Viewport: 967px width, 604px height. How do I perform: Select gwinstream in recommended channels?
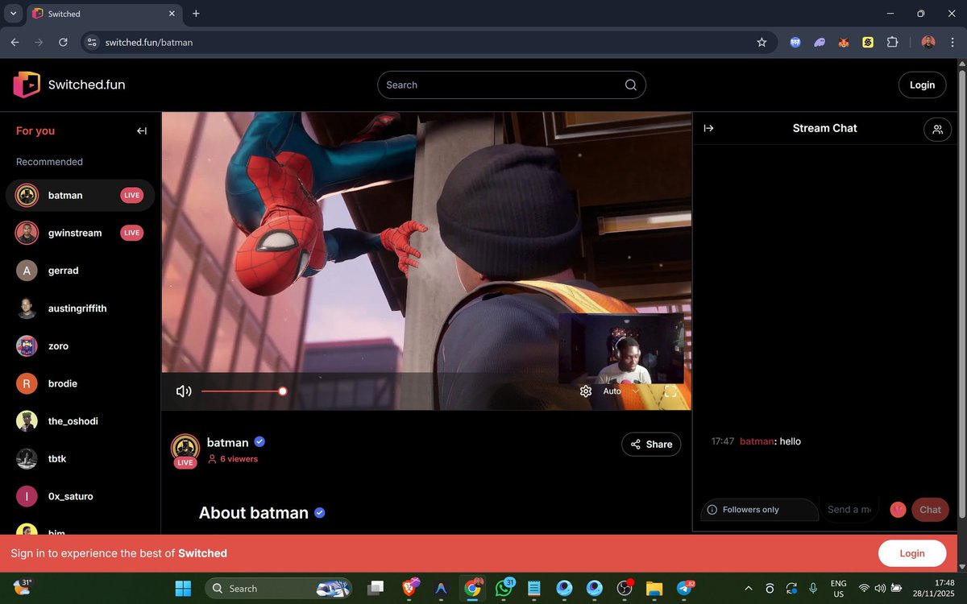pyautogui.click(x=80, y=233)
